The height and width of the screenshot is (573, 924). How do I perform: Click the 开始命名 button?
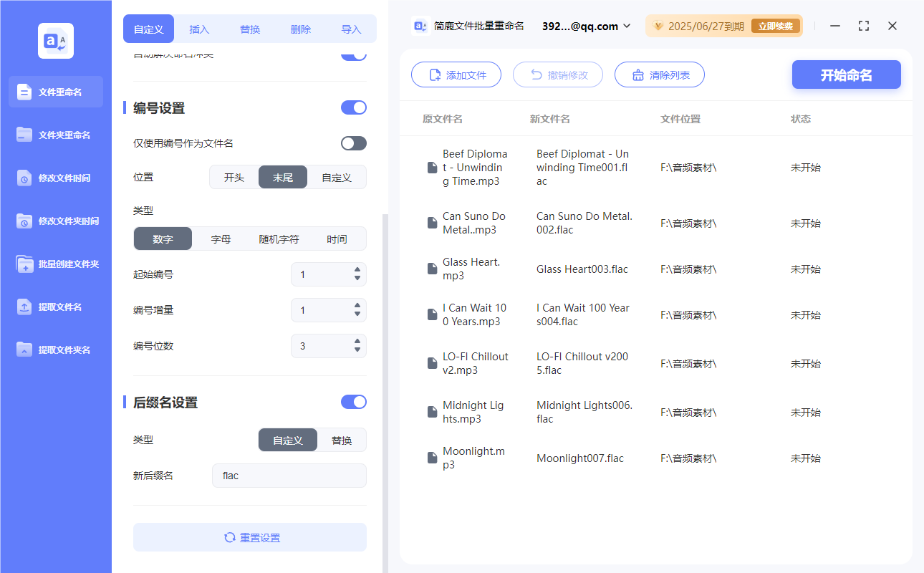click(x=846, y=74)
